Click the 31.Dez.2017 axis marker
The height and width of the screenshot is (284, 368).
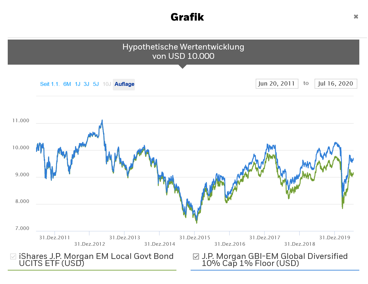265,238
